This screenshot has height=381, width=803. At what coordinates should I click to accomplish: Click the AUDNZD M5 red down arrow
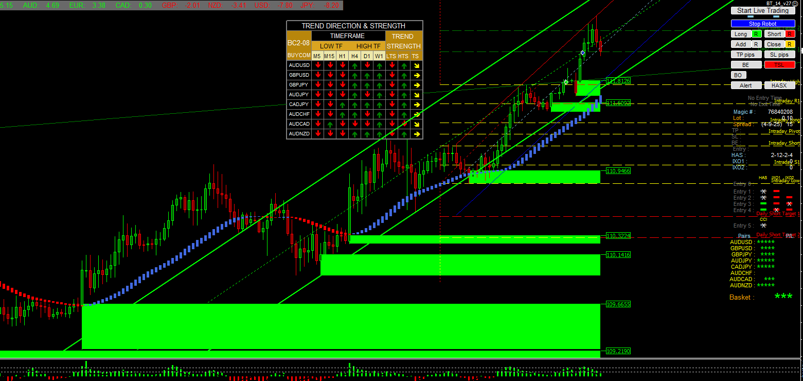pos(317,134)
